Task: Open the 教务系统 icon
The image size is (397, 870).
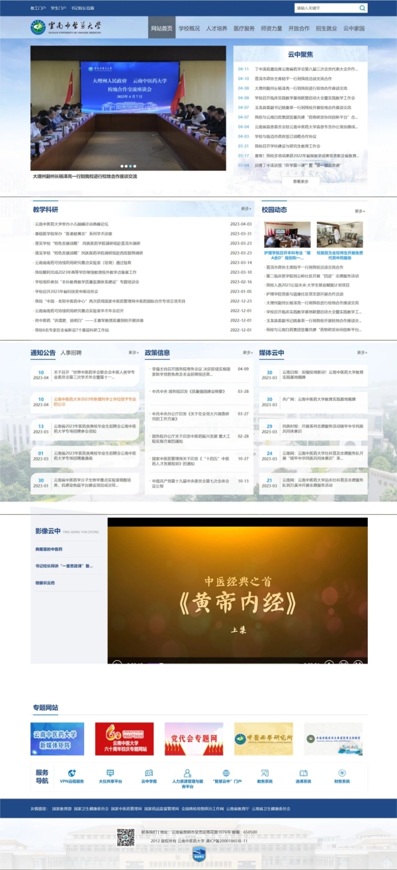Action: (265, 773)
